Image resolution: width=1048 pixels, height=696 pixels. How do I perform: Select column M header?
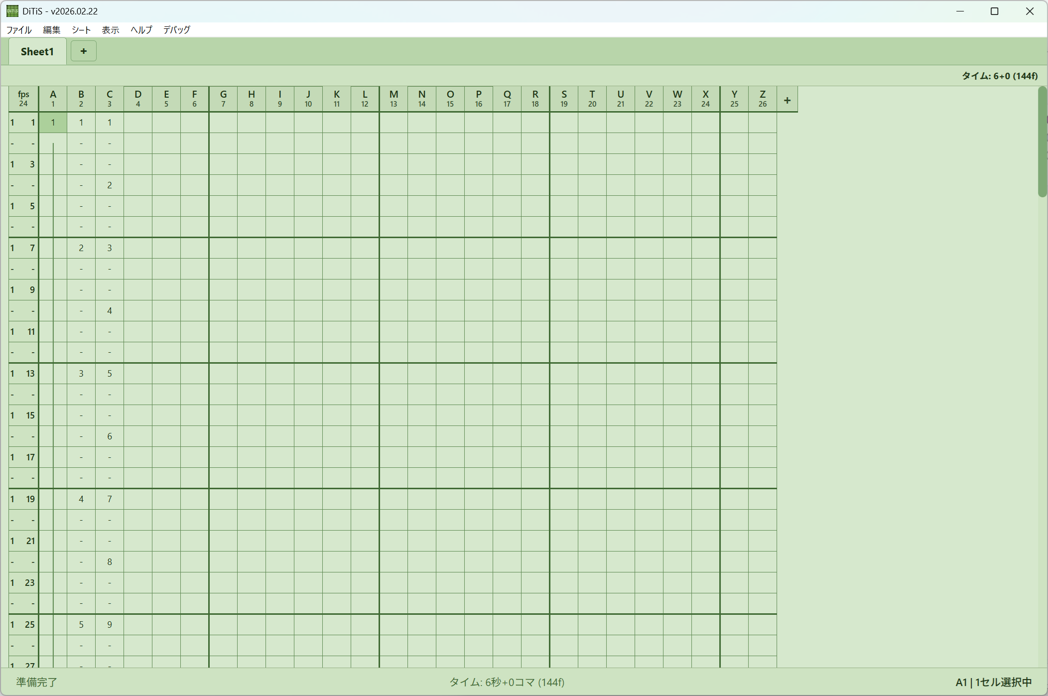pyautogui.click(x=393, y=99)
